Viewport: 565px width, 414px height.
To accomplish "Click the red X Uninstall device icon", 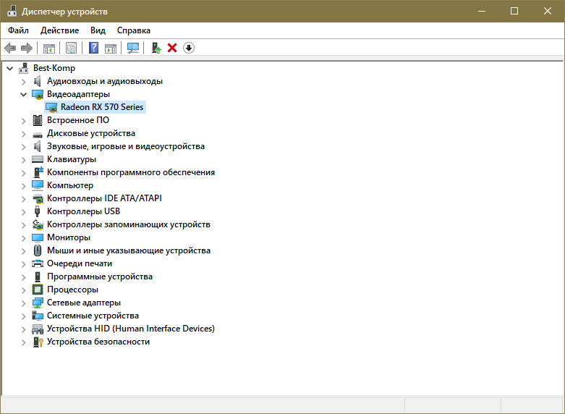I will (x=172, y=48).
